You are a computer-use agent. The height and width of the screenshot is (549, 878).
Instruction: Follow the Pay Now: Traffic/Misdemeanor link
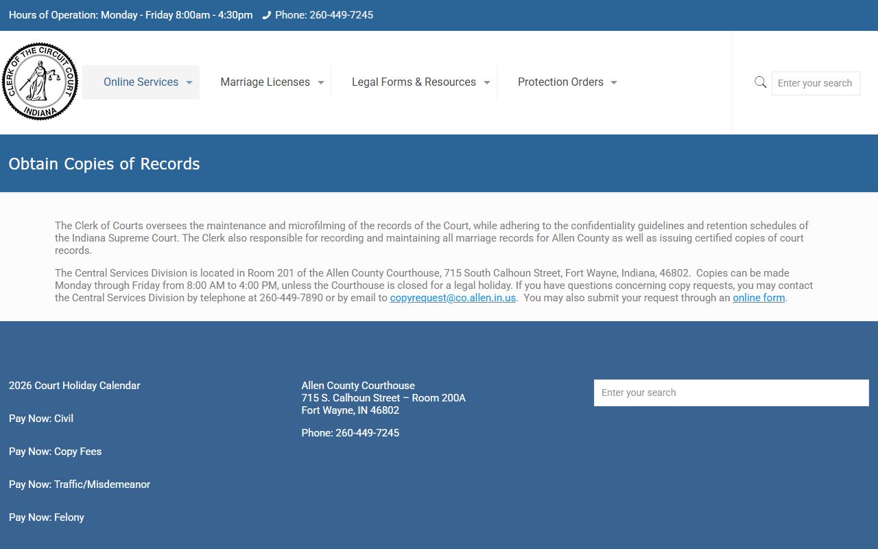[80, 484]
